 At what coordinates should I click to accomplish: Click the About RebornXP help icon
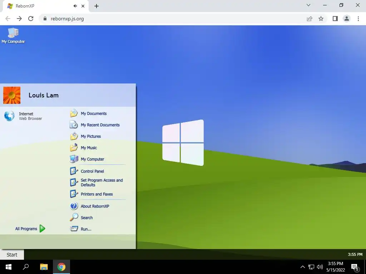(74, 206)
